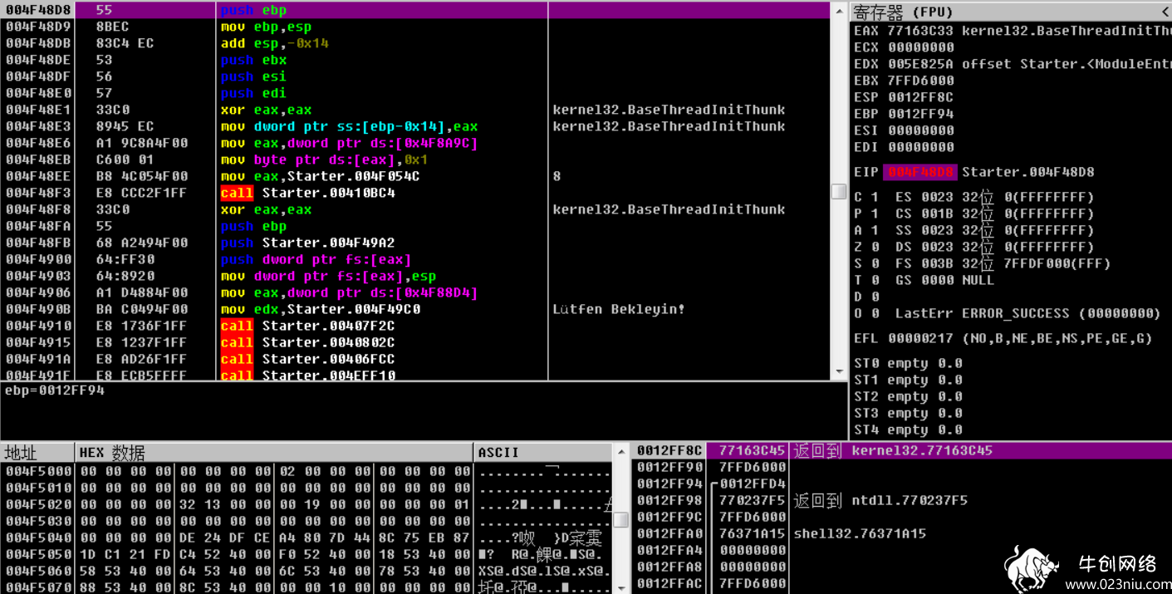Click the registers pane left arrow button
The image size is (1172, 594).
click(1164, 12)
